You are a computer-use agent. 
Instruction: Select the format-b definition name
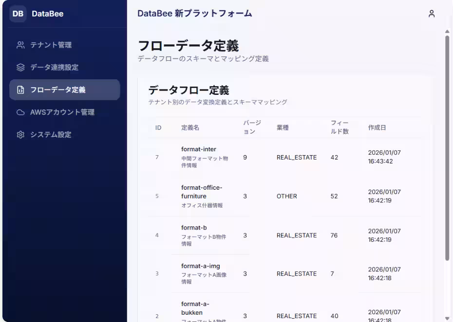[x=194, y=228]
